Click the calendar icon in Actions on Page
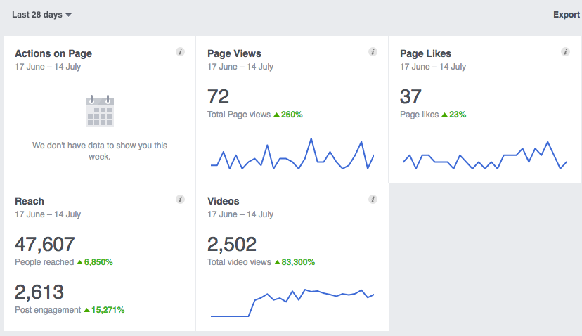Image resolution: width=582 pixels, height=336 pixels. 99,112
